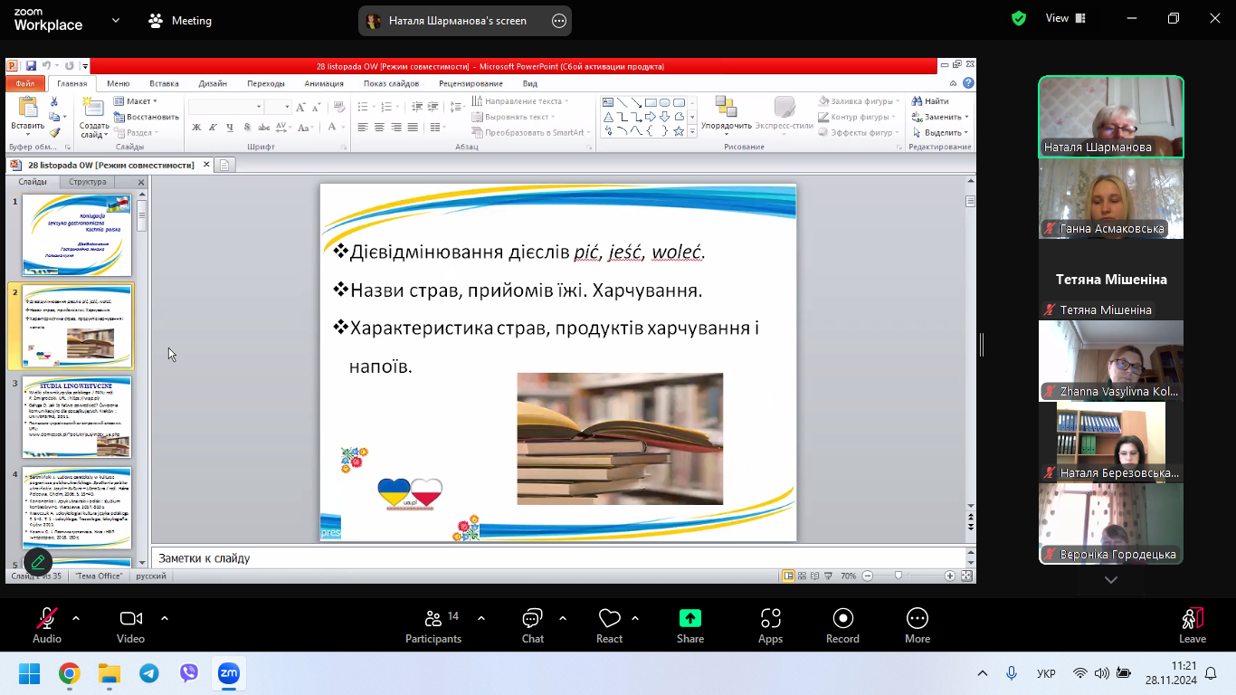Click the green Share screen button
Image resolution: width=1236 pixels, height=695 pixels.
click(690, 618)
